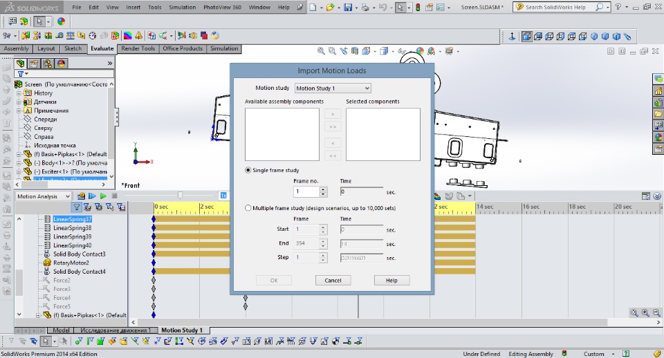Click the remove-all '<<' transfer button
Screen dimensions: 664x358
click(x=333, y=156)
